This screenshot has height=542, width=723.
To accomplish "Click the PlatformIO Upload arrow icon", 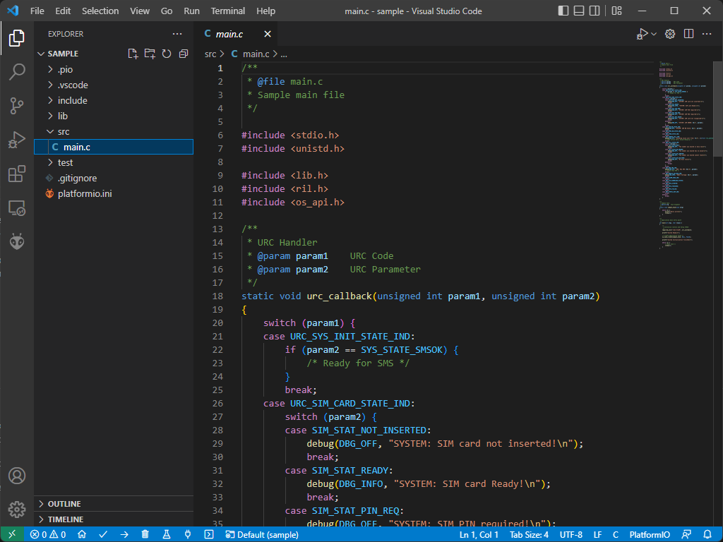I will [x=124, y=535].
